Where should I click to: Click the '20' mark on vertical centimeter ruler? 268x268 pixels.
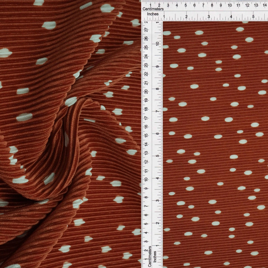[146, 91]
